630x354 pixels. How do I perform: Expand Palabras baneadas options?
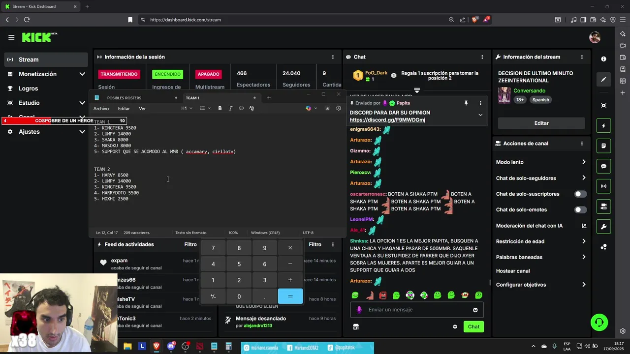[x=584, y=257]
